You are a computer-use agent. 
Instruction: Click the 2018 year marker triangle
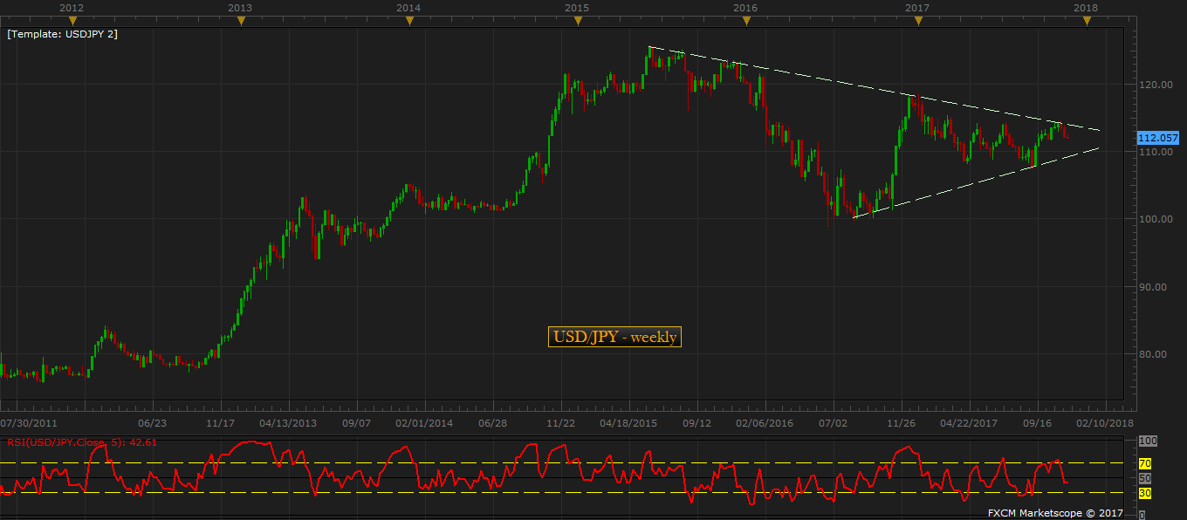pos(1087,21)
